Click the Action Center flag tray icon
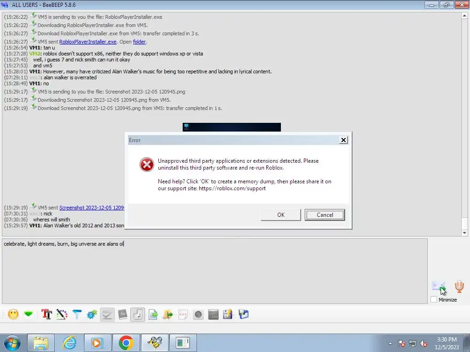Viewport: 470px width, 352px height. [402, 343]
